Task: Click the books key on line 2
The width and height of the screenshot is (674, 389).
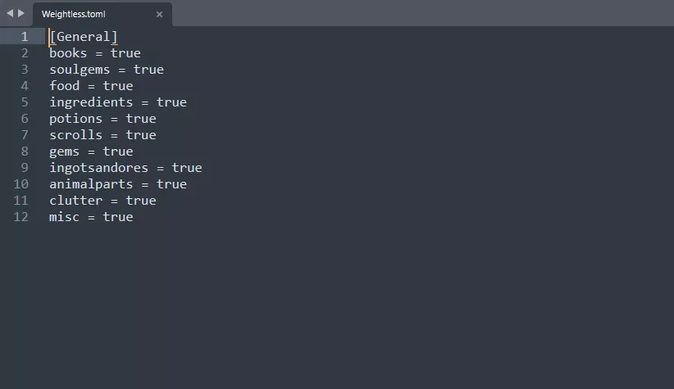Action: pos(68,53)
